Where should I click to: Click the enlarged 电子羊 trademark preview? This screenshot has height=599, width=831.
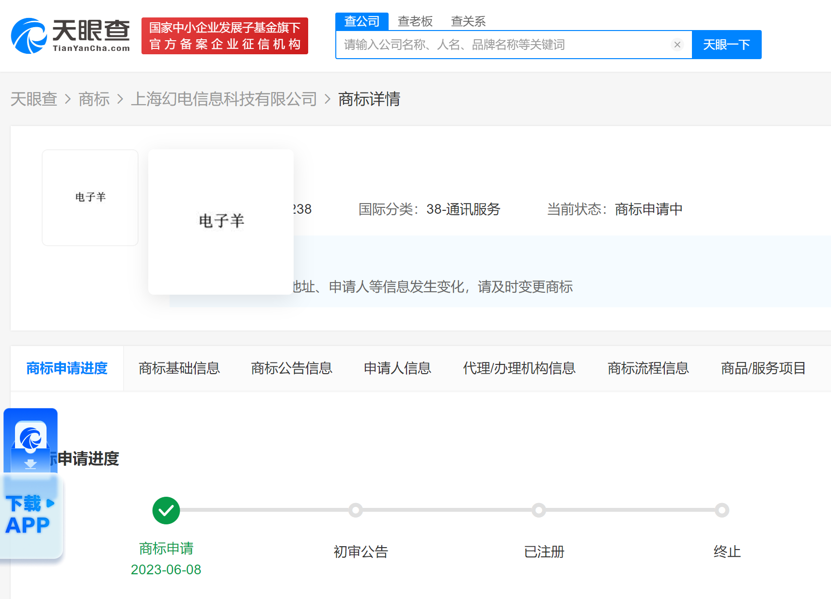(221, 221)
